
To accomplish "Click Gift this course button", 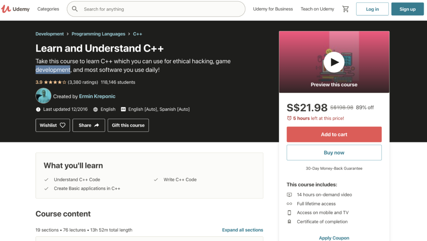I will (x=128, y=125).
